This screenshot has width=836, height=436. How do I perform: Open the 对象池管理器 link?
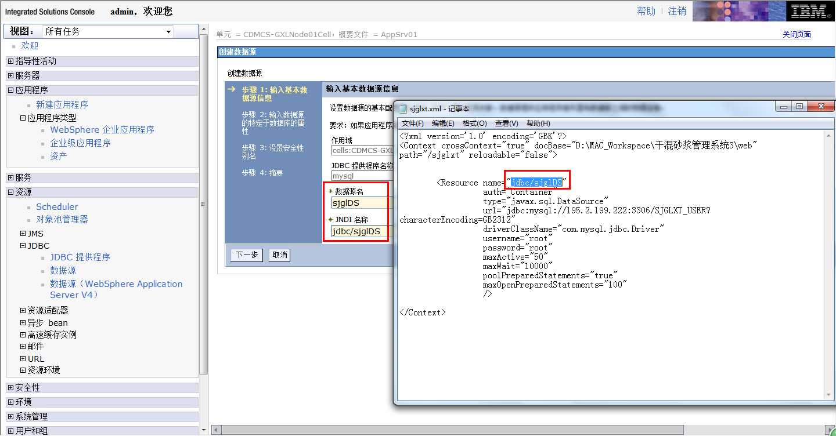(x=62, y=219)
